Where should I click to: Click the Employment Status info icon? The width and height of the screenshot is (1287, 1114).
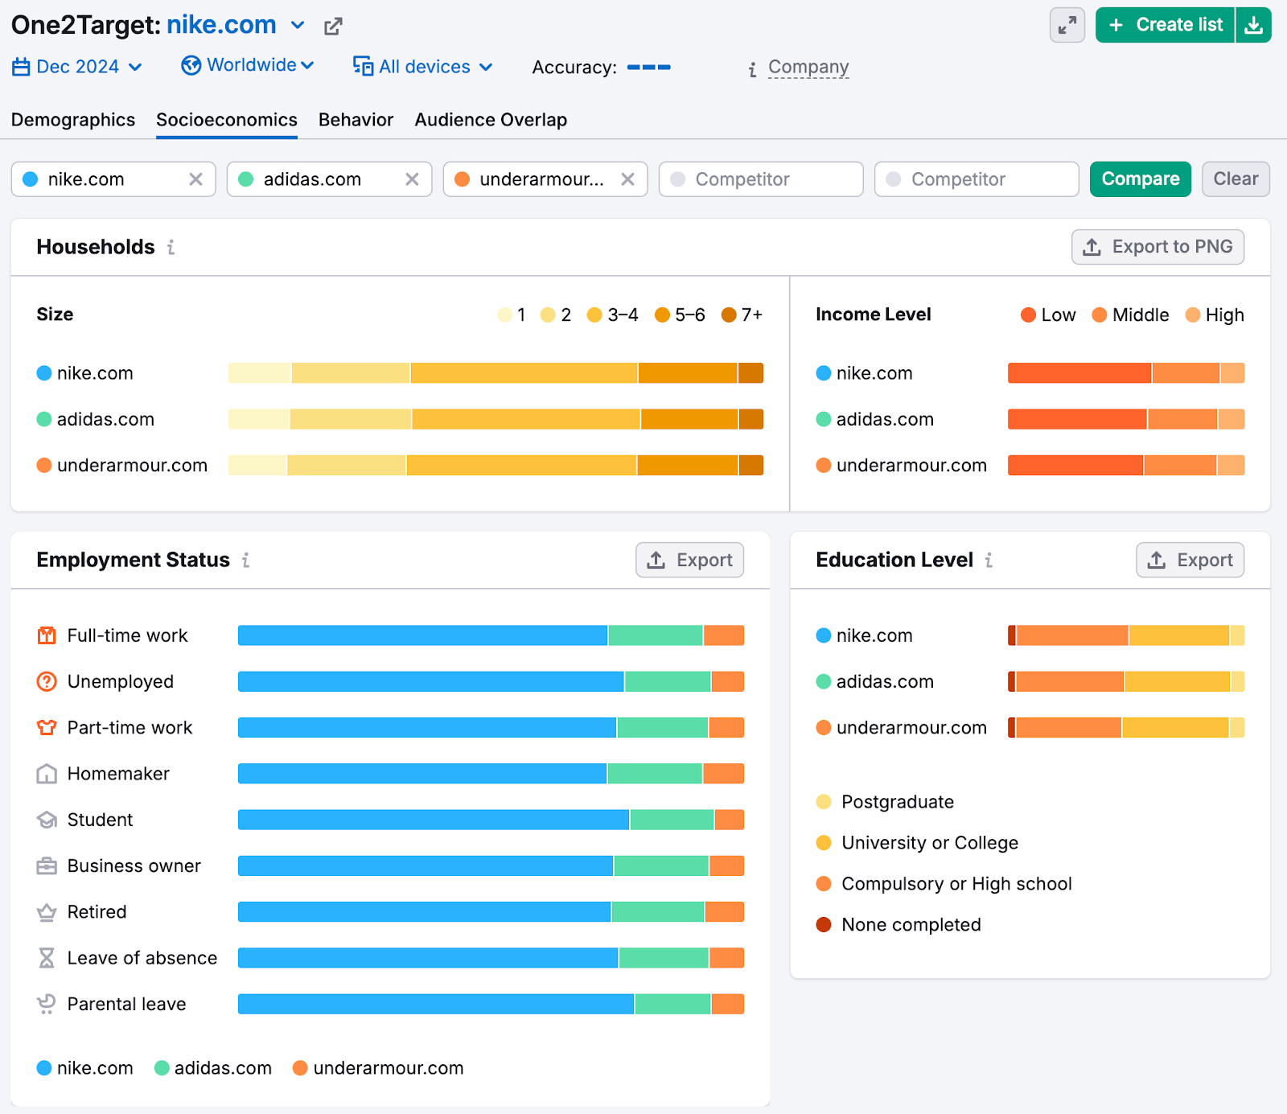coord(246,561)
